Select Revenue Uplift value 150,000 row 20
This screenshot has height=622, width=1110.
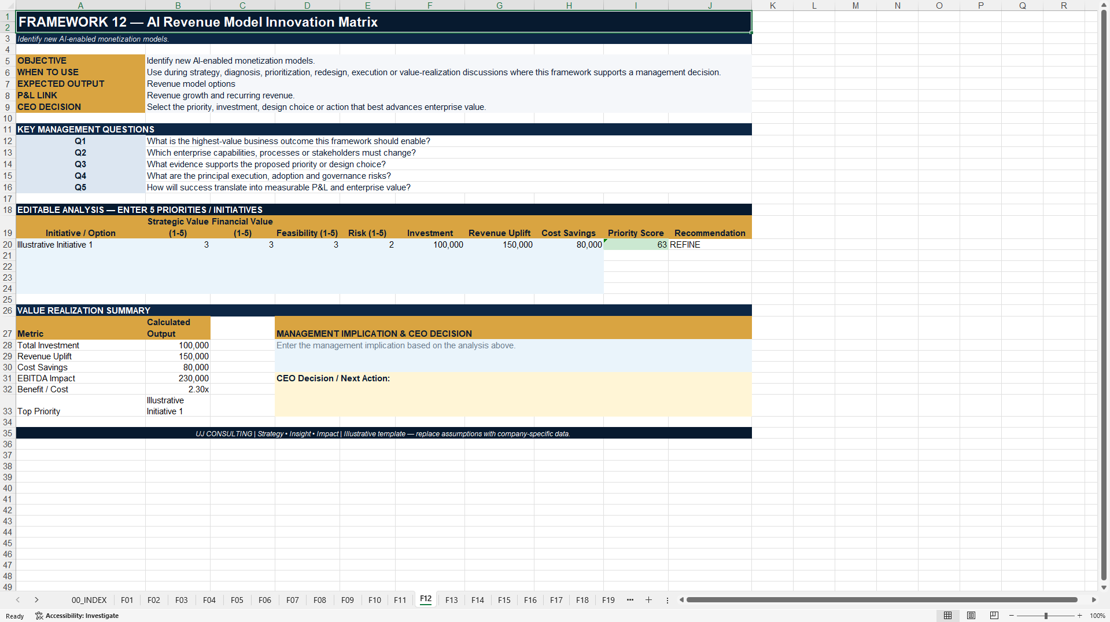499,245
